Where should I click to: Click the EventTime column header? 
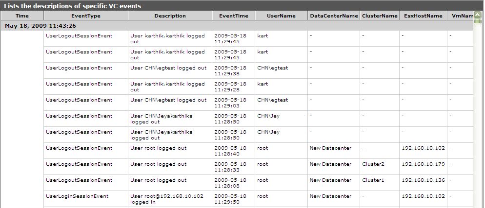[234, 16]
